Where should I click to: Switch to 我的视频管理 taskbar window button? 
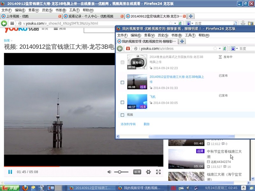point(140,188)
